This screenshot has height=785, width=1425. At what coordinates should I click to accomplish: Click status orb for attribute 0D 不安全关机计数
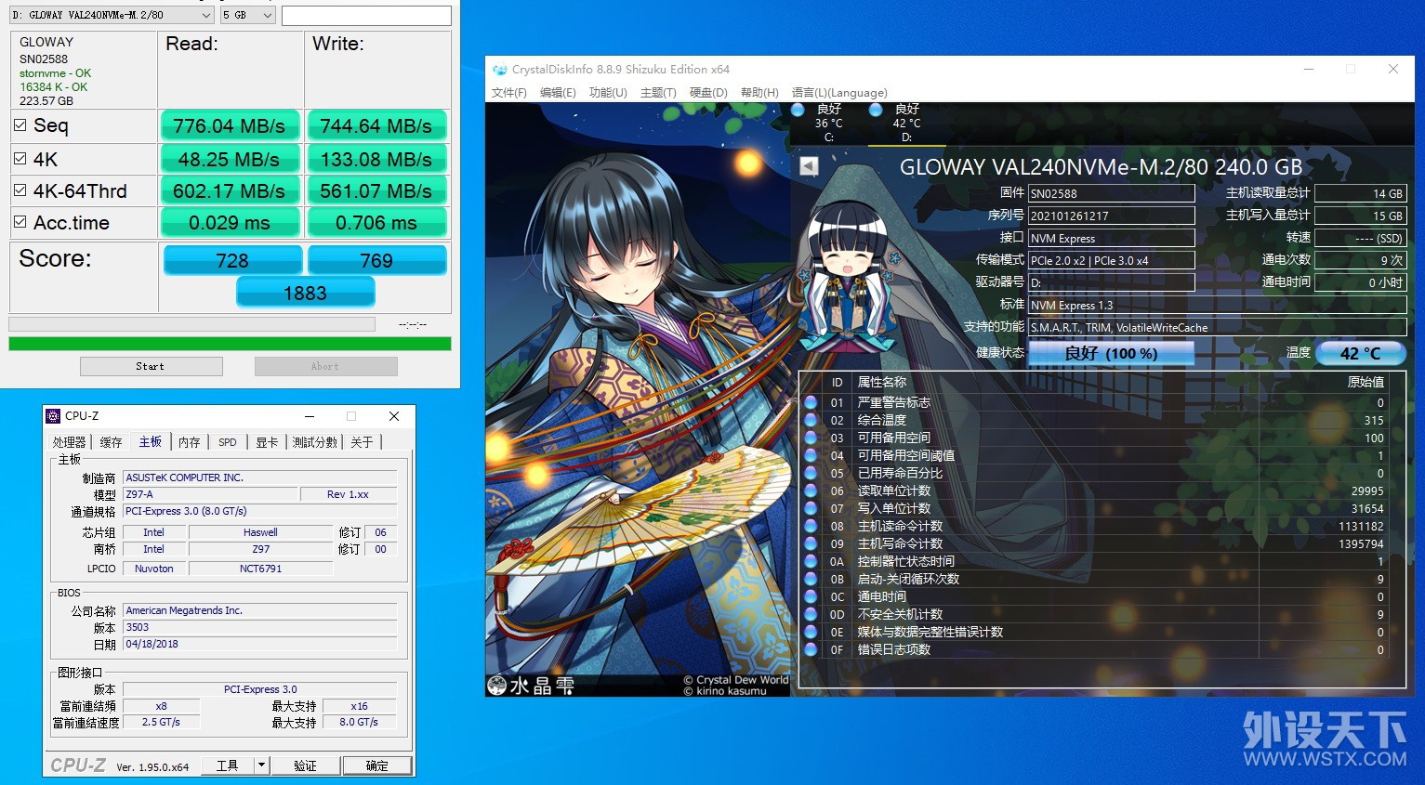[811, 614]
